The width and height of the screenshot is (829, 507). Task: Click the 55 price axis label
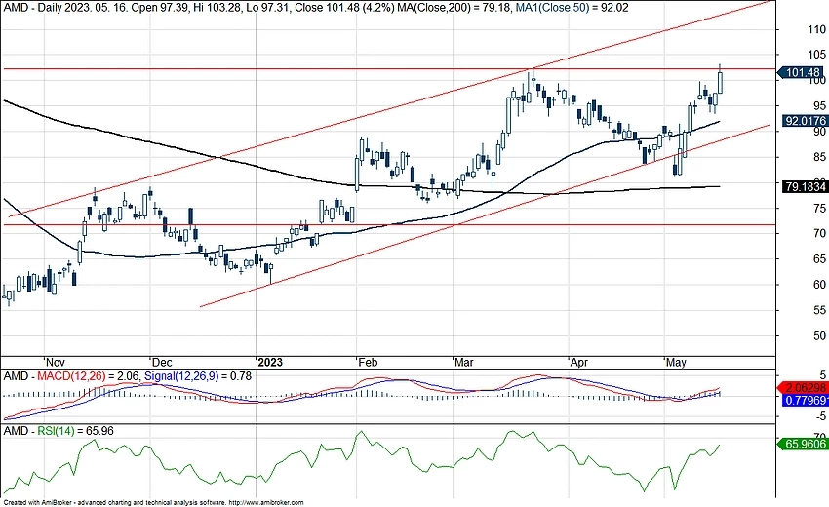point(819,310)
